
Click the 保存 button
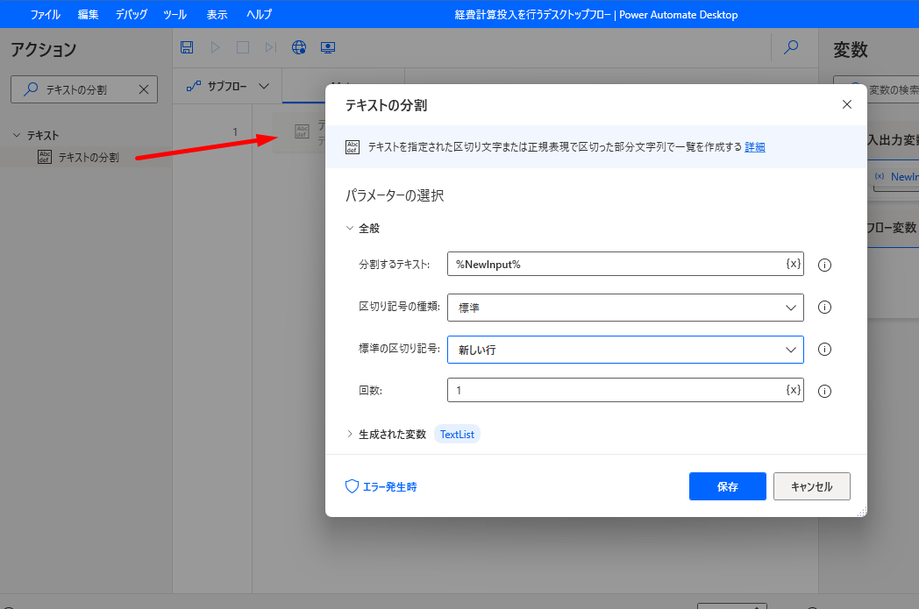(x=727, y=486)
